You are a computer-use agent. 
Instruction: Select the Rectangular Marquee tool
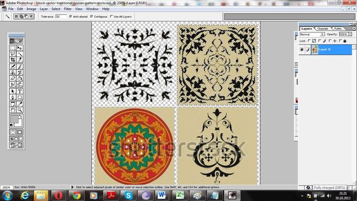(x=13, y=48)
